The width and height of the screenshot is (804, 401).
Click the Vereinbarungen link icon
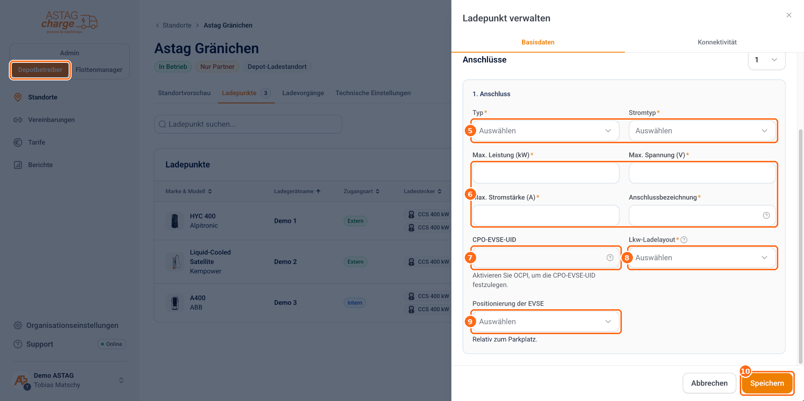click(x=18, y=120)
